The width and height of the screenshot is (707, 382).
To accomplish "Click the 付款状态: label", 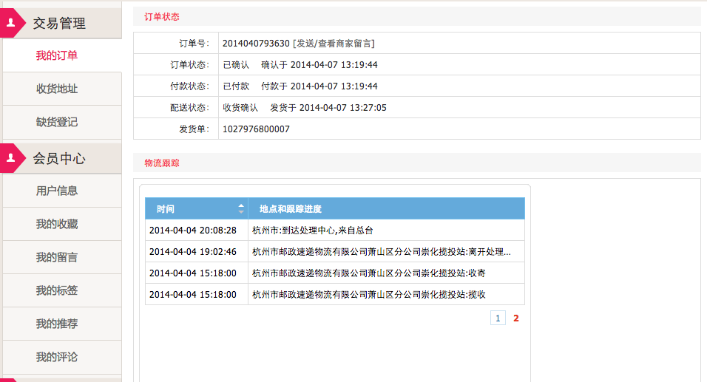I will coord(190,86).
